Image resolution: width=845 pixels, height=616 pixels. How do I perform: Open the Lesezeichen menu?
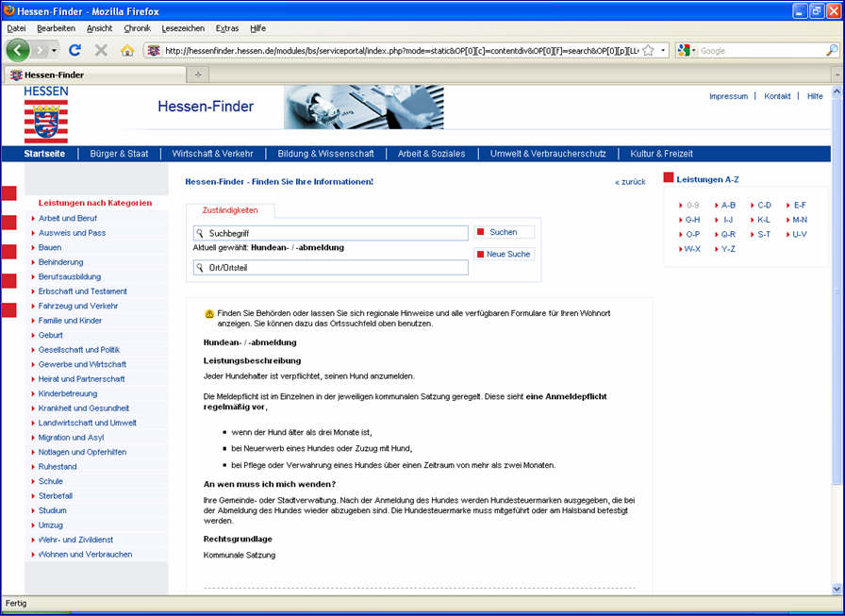[183, 28]
